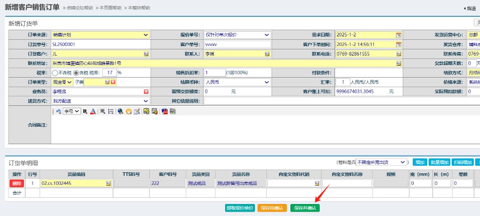Open the lookup icon for 联系地址
The image size is (480, 216).
click(398, 63)
